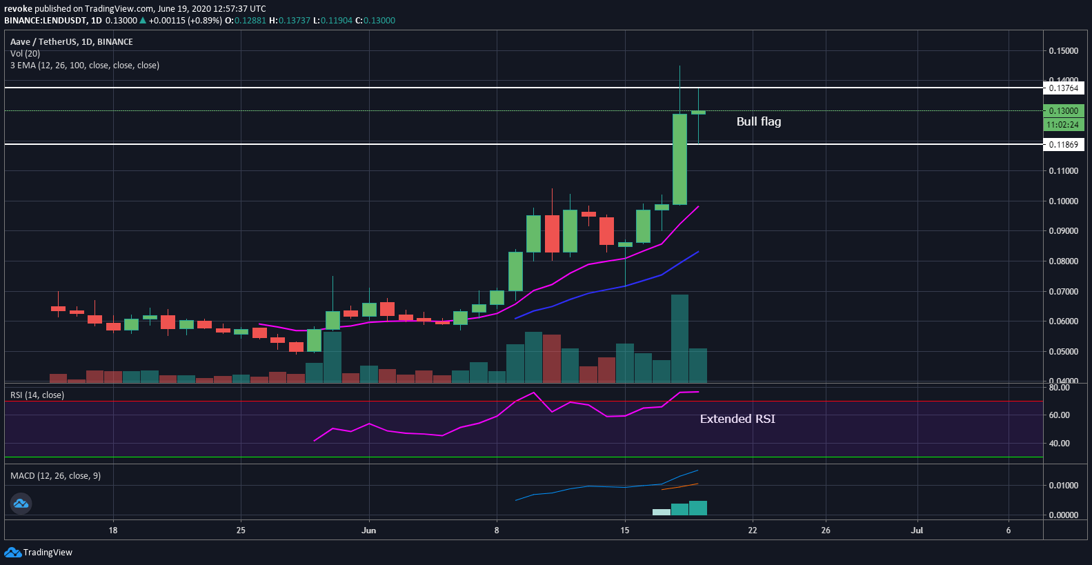This screenshot has height=565, width=1092.
Task: Click the 'TradingView' text at bottom left
Action: pyautogui.click(x=48, y=553)
